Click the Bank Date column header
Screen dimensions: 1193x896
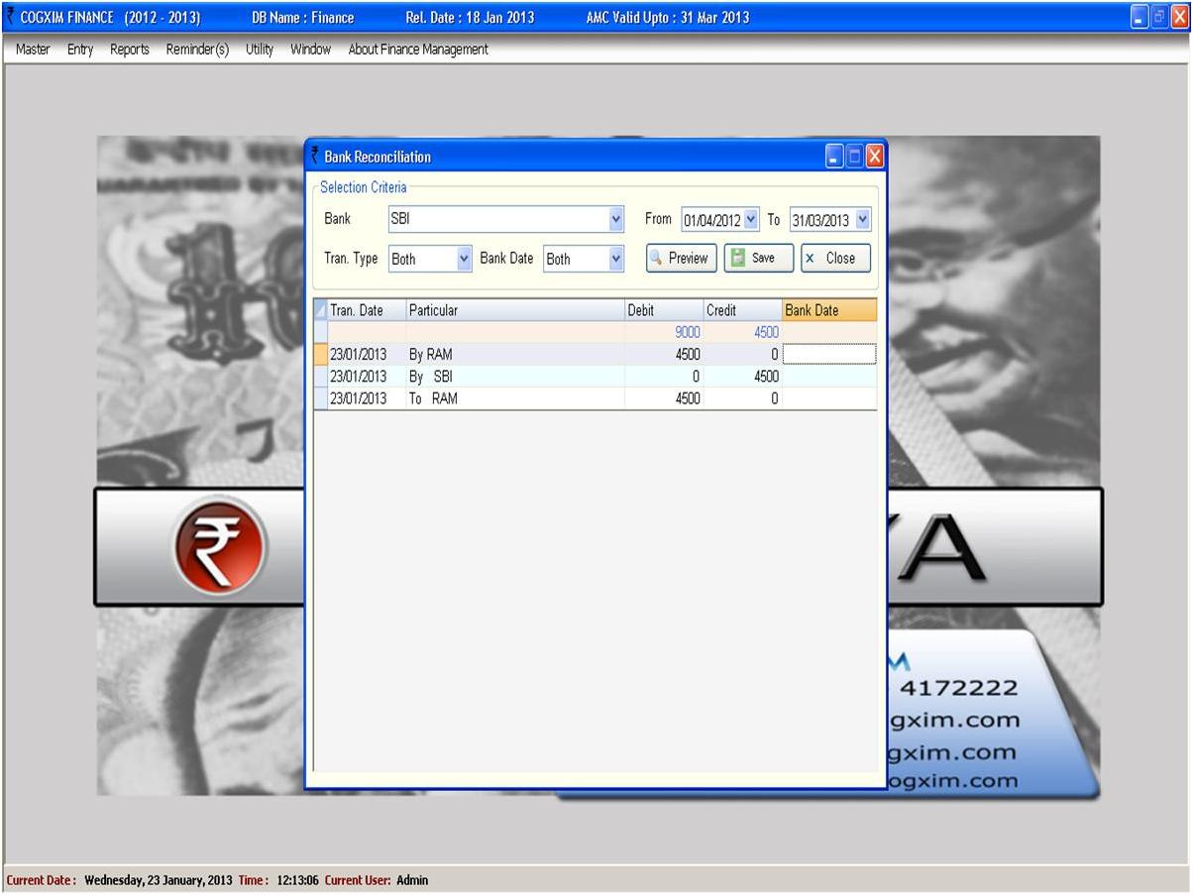click(829, 310)
